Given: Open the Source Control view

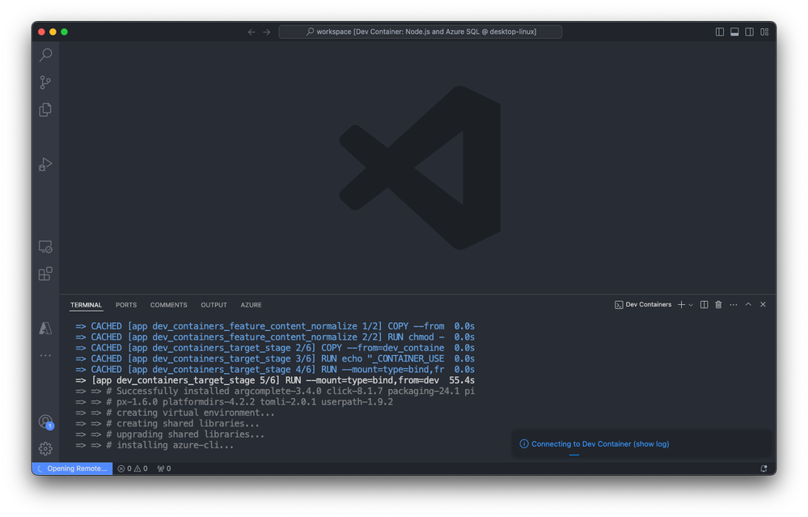Looking at the screenshot, I should pyautogui.click(x=46, y=83).
